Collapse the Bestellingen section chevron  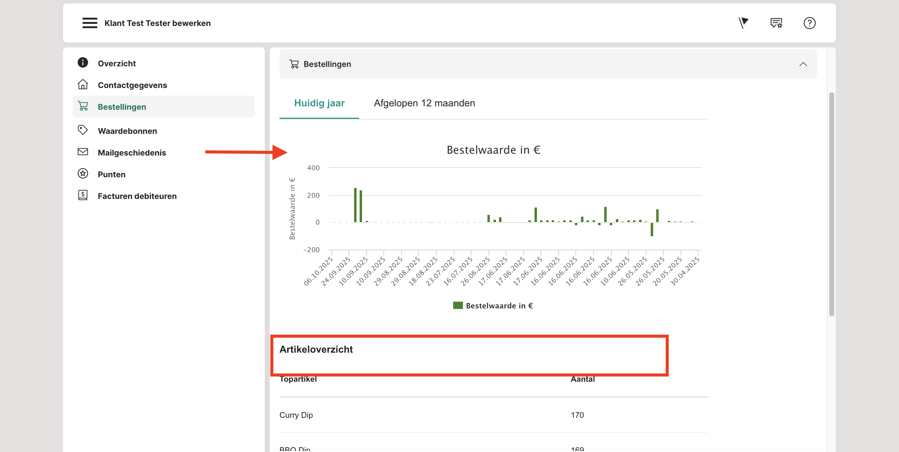803,64
